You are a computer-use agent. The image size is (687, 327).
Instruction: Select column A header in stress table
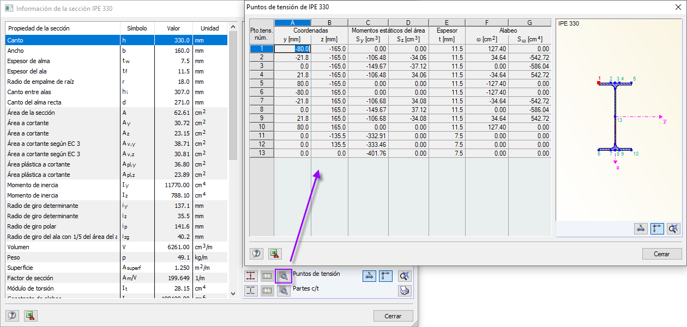pos(292,23)
